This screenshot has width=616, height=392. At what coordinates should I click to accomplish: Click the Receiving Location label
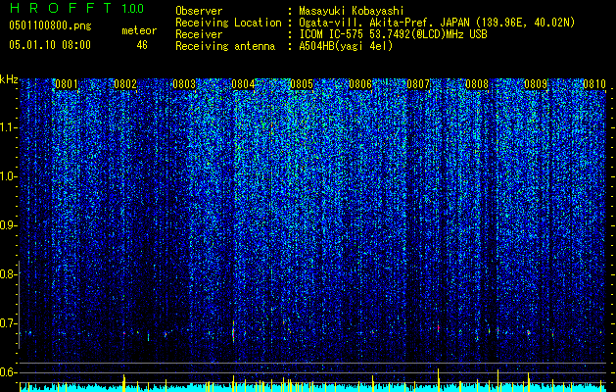(x=228, y=23)
